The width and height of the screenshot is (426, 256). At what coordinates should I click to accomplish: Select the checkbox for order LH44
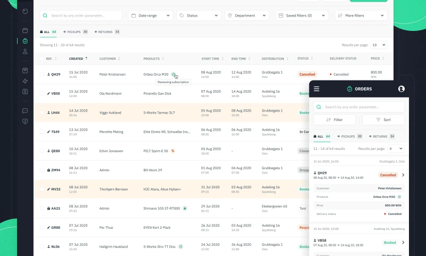[42, 113]
